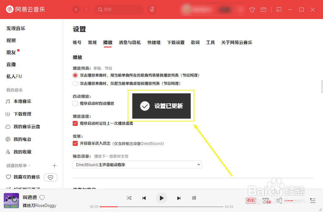The height and width of the screenshot is (212, 323).
Task: Select radio: only add song to playlist
Action: pos(75,84)
